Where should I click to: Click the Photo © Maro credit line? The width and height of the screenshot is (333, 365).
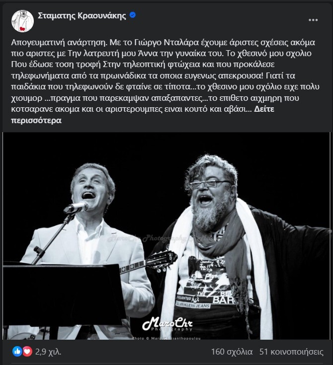pyautogui.click(x=166, y=338)
